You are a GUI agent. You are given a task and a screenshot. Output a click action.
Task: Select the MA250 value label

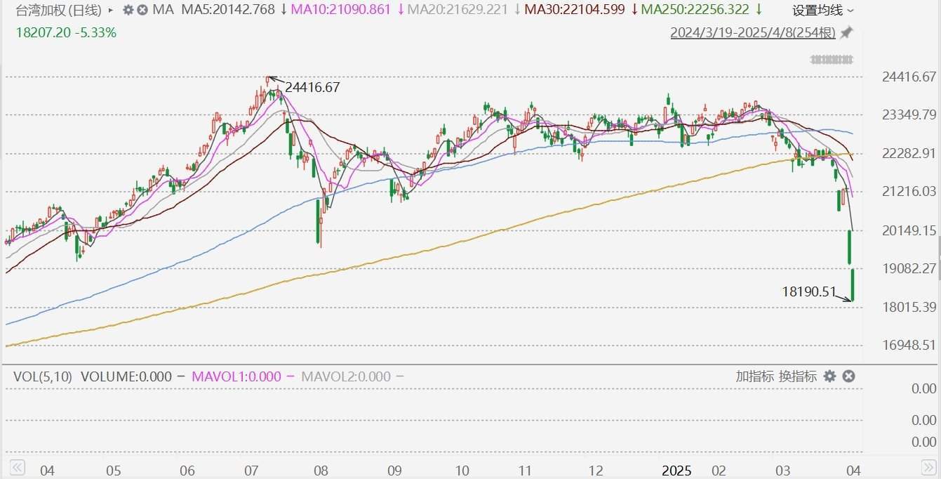(695, 10)
